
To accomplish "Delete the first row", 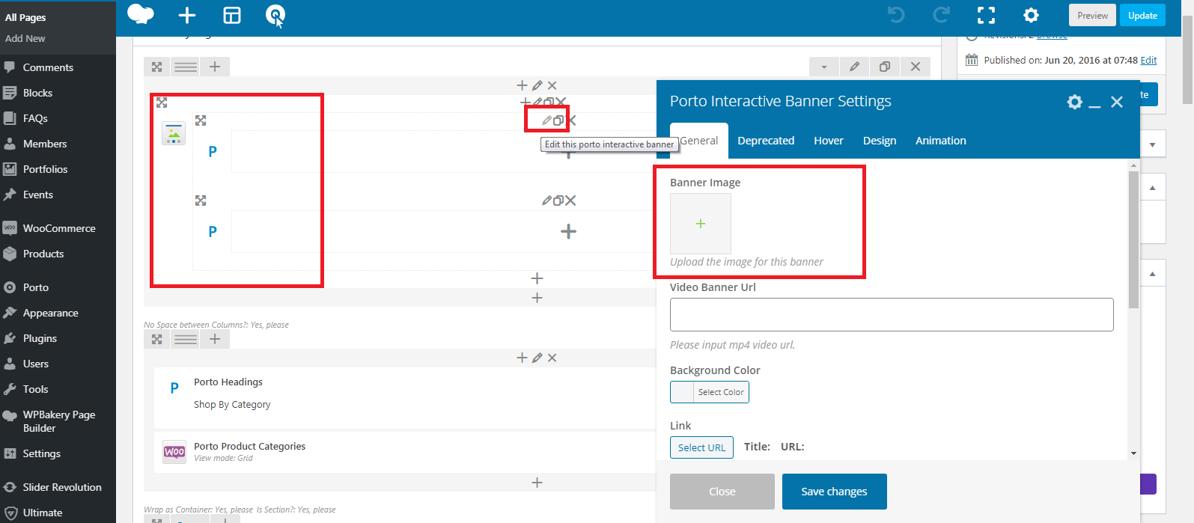I will (x=915, y=67).
